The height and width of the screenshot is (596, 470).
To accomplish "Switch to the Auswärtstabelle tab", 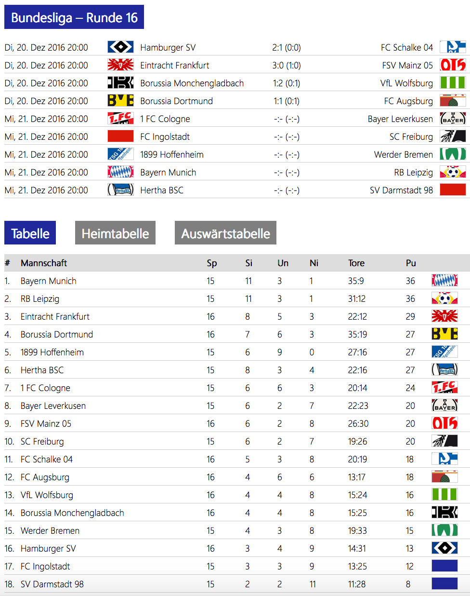I will 225,233.
